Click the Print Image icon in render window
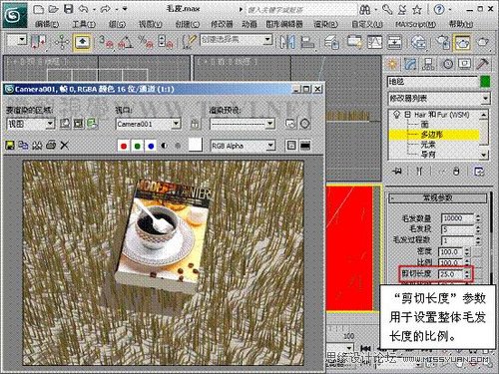Image resolution: width=499 pixels, height=374 pixels. [51, 146]
